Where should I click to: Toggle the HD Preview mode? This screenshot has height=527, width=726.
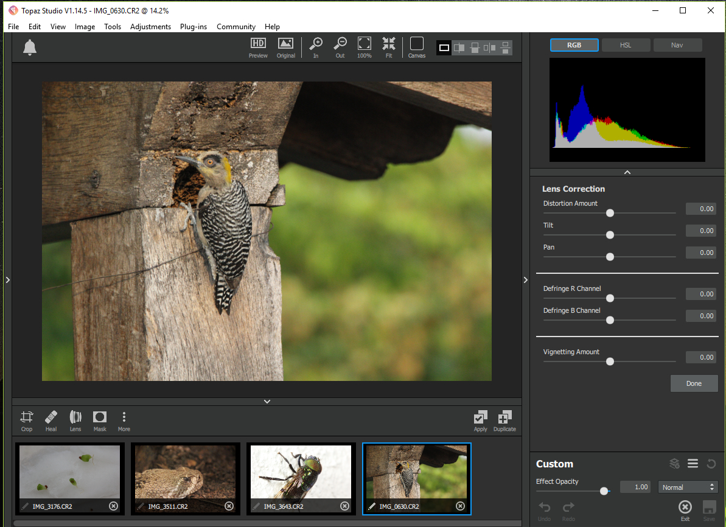tap(258, 46)
